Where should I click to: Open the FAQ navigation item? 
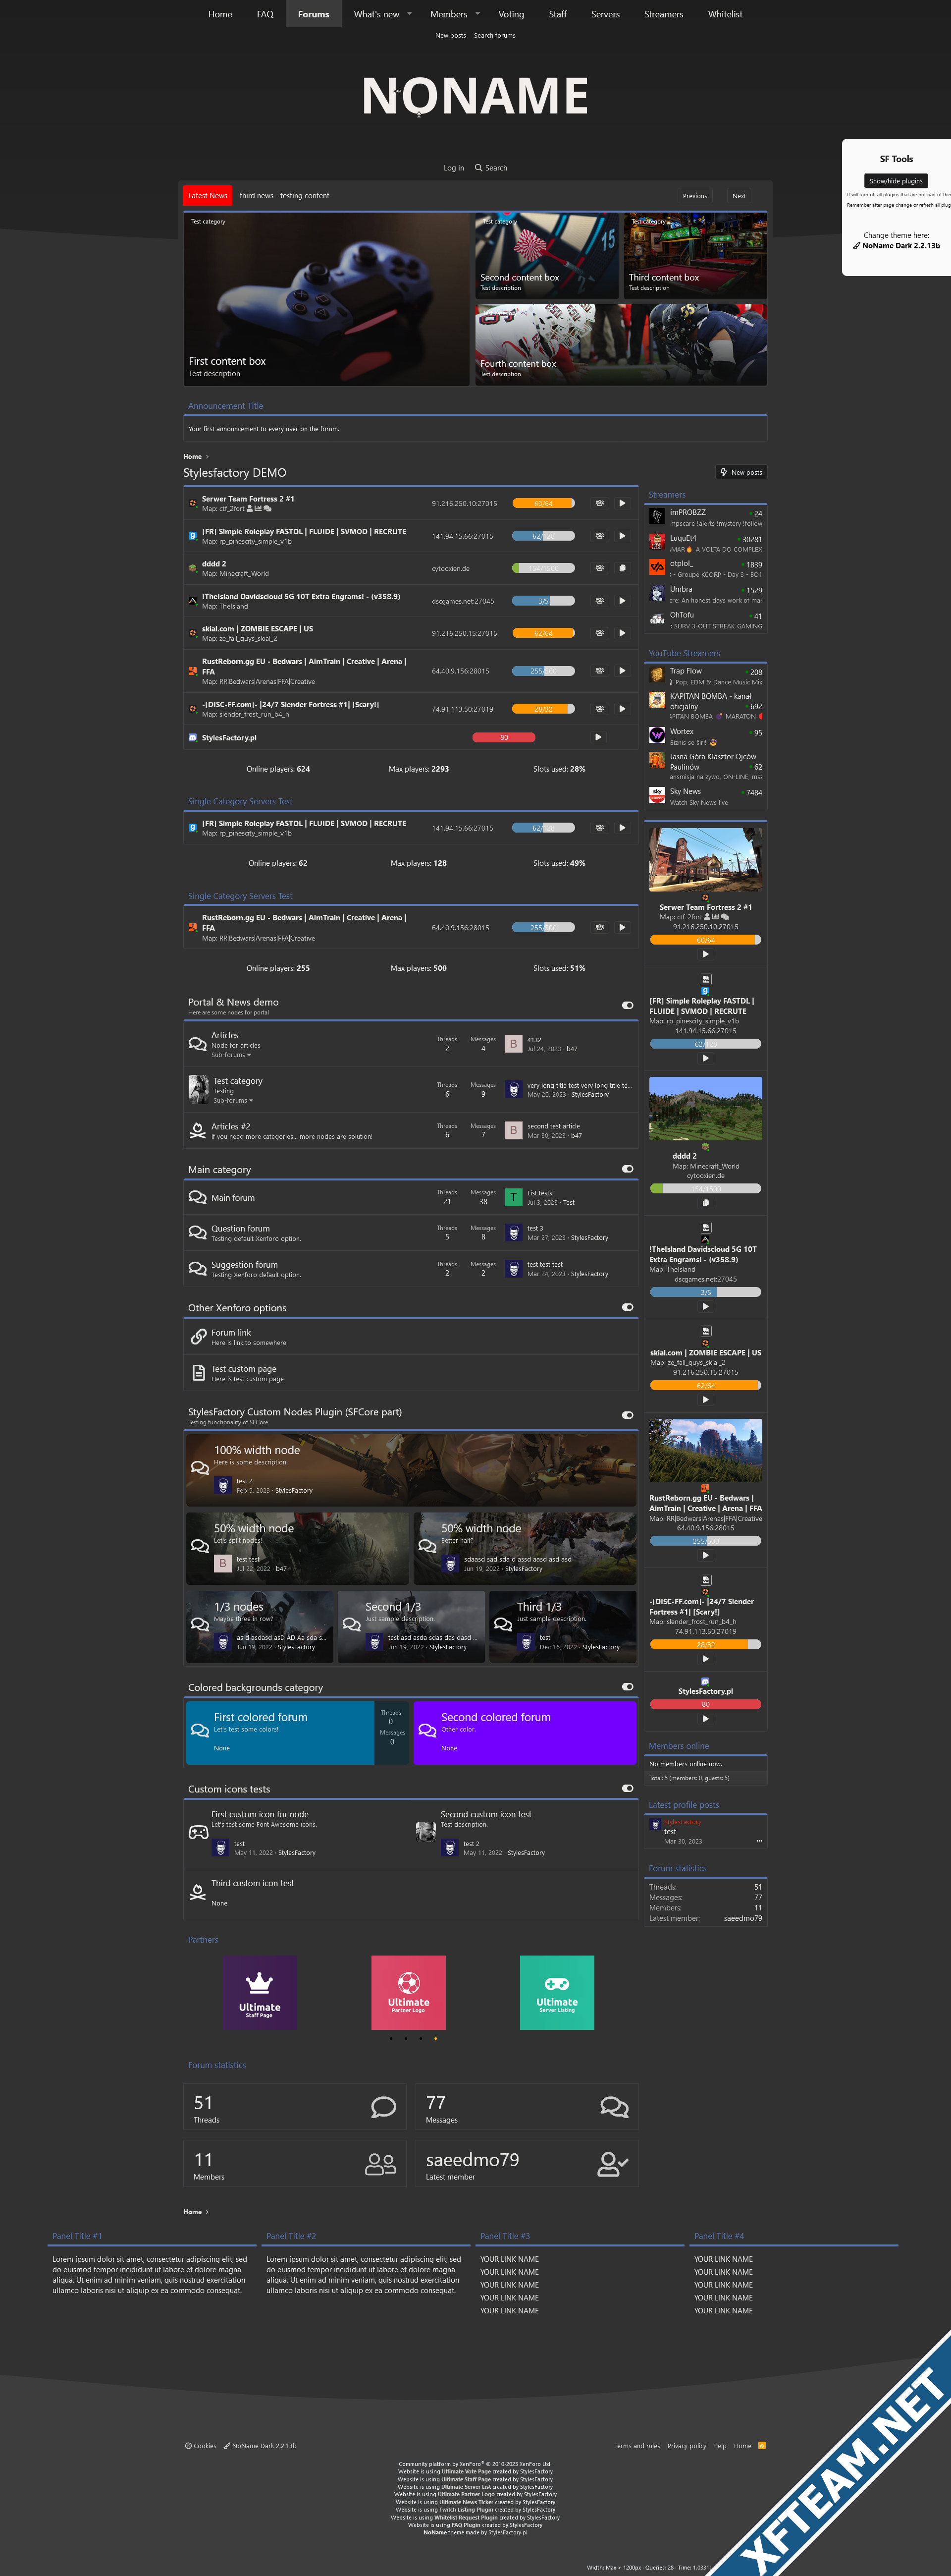pyautogui.click(x=264, y=14)
